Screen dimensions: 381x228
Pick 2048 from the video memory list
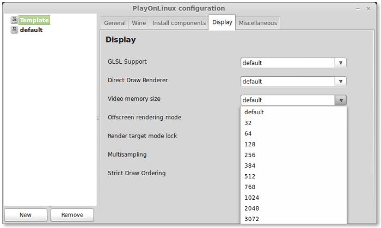(293, 208)
